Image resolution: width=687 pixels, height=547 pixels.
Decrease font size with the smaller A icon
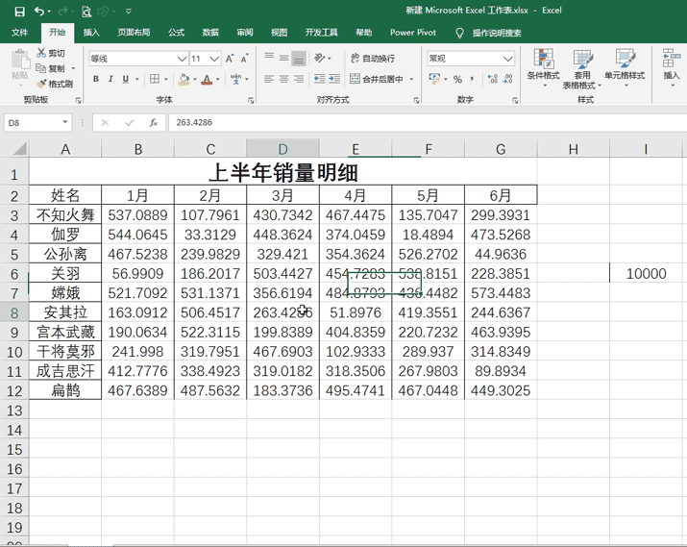[x=244, y=59]
